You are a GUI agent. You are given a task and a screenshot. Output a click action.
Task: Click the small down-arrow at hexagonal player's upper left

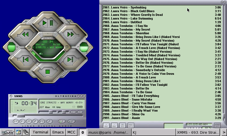click(26, 21)
